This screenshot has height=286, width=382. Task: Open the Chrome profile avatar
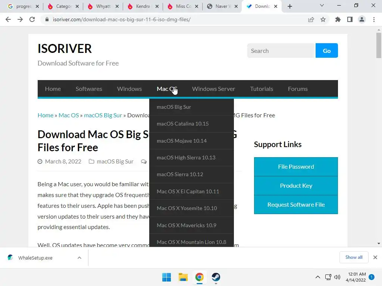point(362,19)
